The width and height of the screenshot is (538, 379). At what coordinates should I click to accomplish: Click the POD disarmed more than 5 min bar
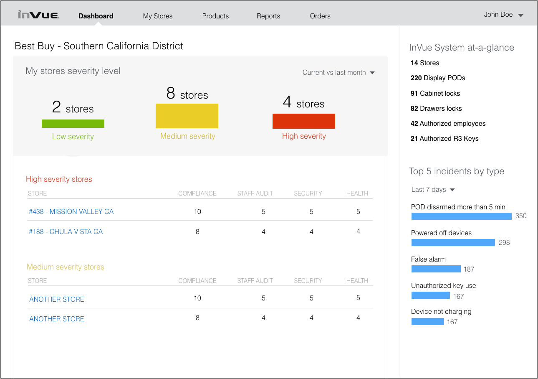pos(462,216)
